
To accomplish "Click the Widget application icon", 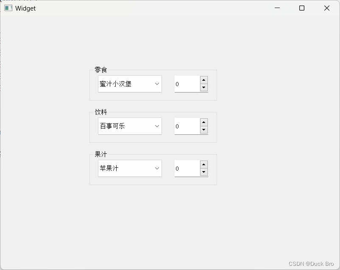I will (x=8, y=8).
